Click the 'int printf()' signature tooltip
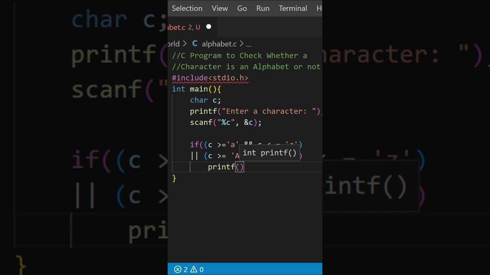Screen dimensions: 490x275 coord(269,153)
